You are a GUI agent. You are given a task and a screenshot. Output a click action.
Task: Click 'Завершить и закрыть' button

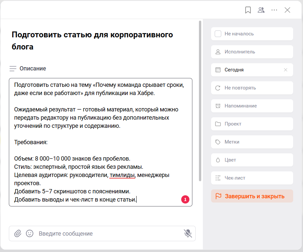pos(252,196)
